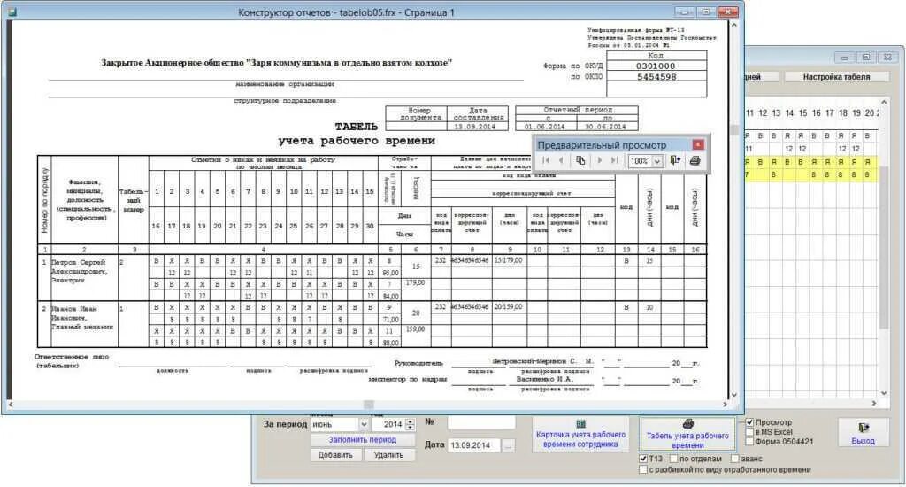
Task: Click the Добавить button
Action: tap(335, 454)
